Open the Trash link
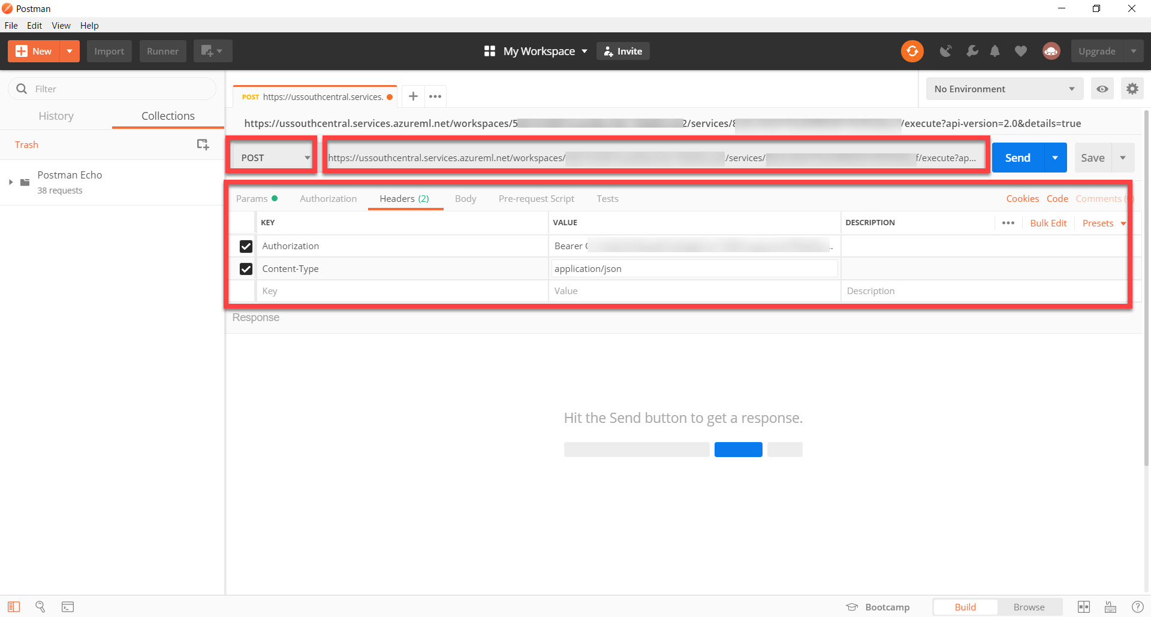The image size is (1151, 617). click(x=26, y=144)
